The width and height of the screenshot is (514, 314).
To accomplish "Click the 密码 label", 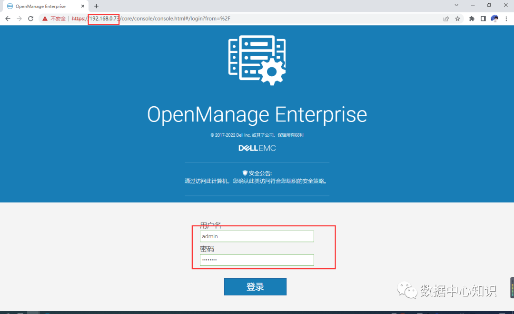I will (207, 249).
